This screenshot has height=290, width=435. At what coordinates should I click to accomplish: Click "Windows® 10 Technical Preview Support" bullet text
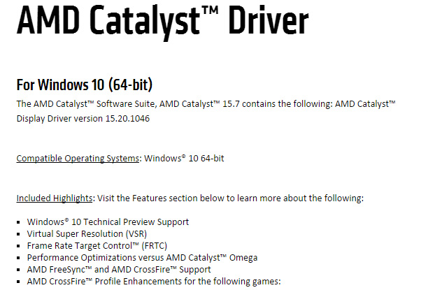click(x=108, y=222)
